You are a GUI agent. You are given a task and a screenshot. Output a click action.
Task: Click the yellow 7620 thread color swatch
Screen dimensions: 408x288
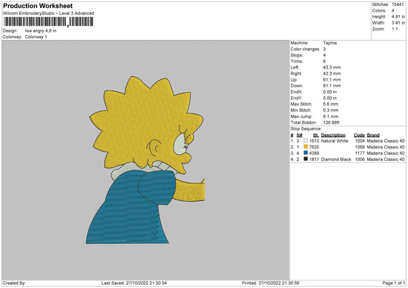pyautogui.click(x=305, y=147)
